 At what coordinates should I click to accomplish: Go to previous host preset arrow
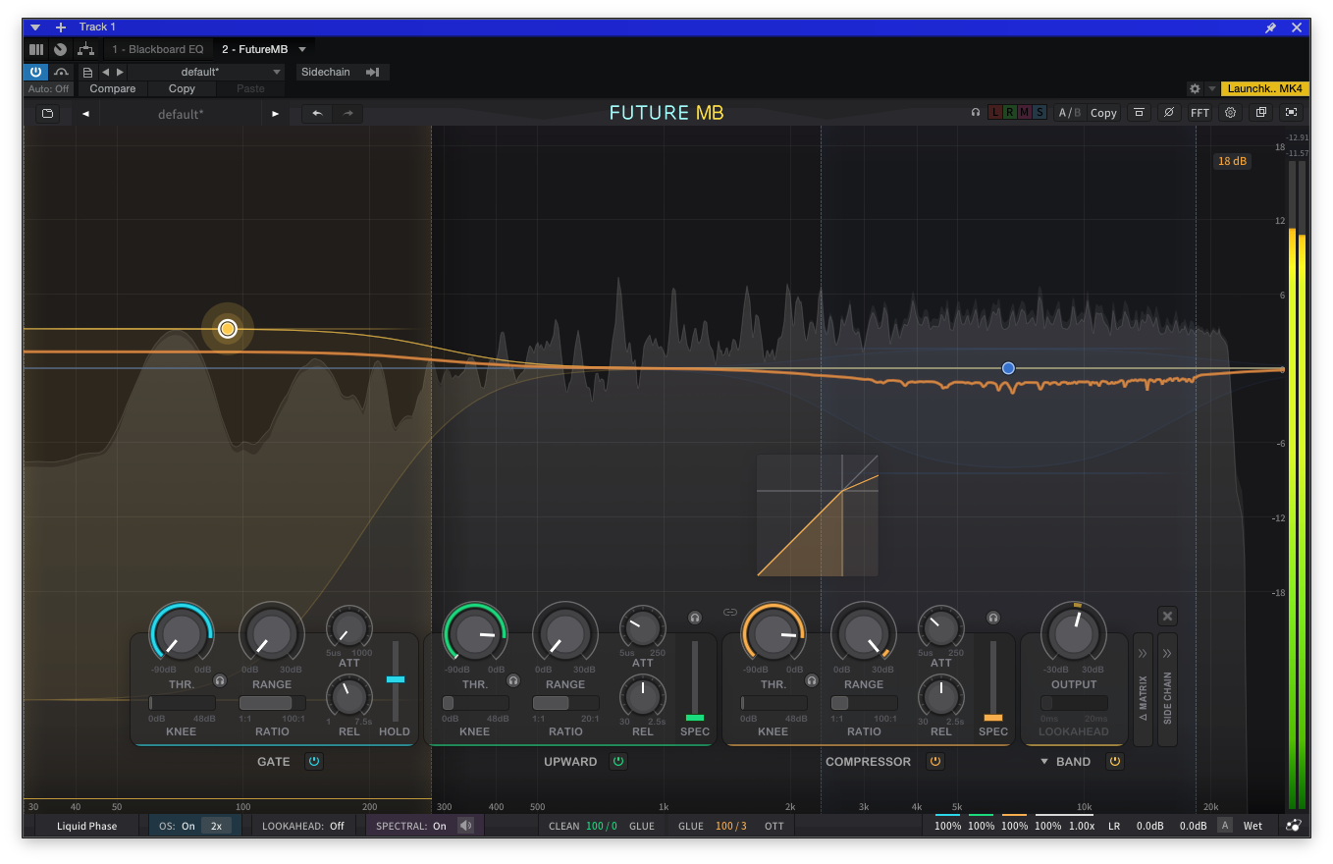(x=105, y=72)
